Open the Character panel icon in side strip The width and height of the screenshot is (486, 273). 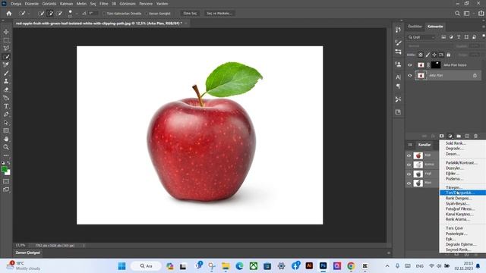[398, 77]
